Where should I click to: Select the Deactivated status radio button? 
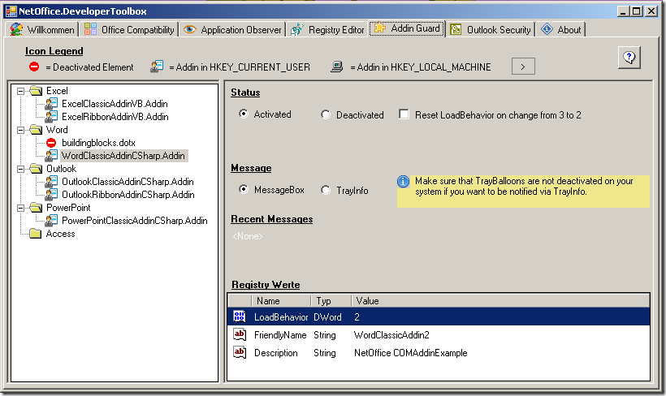(x=326, y=115)
